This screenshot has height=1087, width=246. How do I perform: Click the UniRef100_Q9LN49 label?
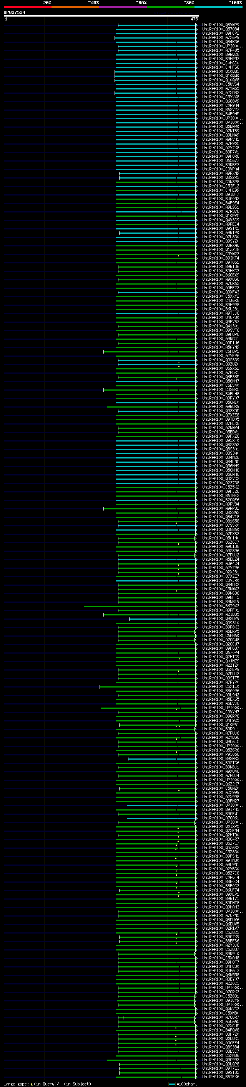(x=220, y=135)
